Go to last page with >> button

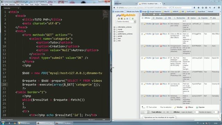(x=168, y=112)
